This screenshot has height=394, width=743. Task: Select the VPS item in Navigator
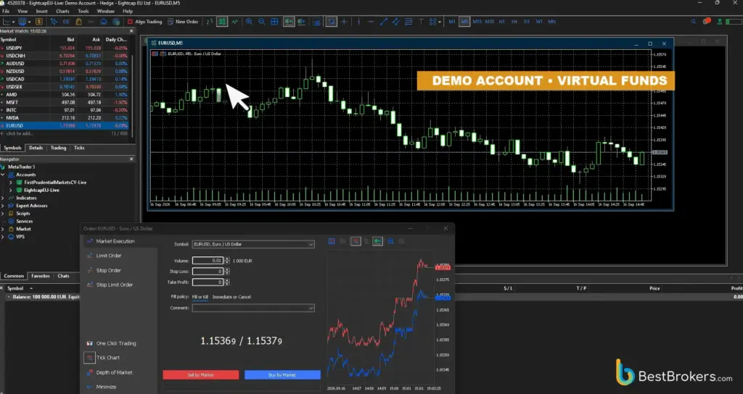pyautogui.click(x=20, y=237)
